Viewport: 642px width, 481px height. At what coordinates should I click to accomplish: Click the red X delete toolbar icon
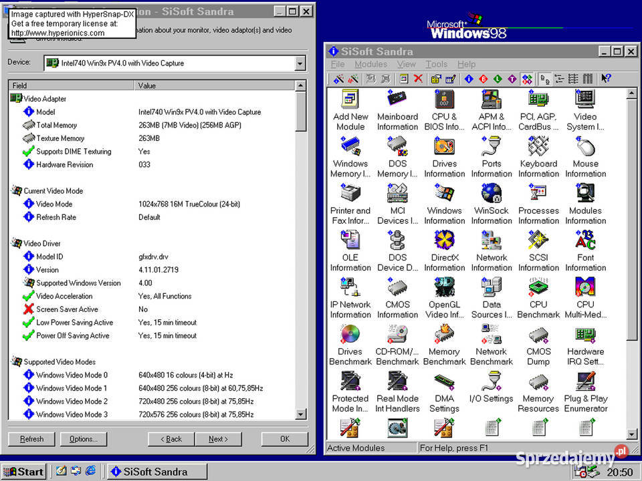pos(418,79)
